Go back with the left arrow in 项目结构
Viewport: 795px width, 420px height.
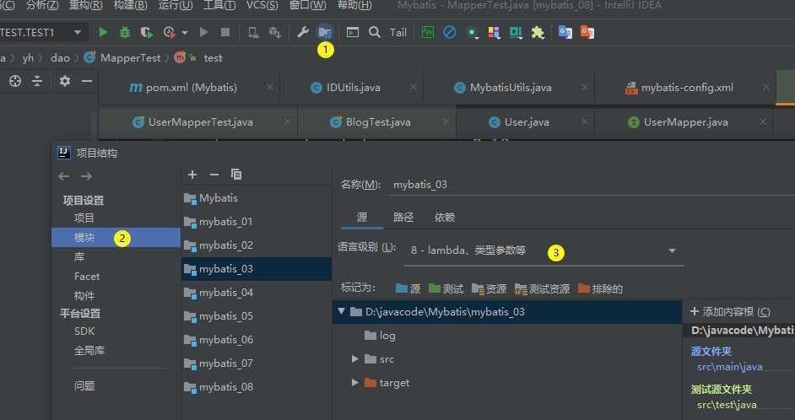[64, 176]
